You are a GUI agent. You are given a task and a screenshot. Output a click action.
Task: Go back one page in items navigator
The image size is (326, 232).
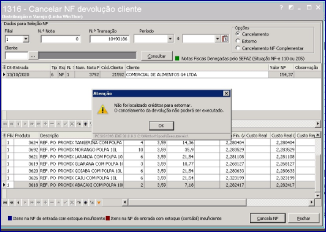tap(12, 203)
